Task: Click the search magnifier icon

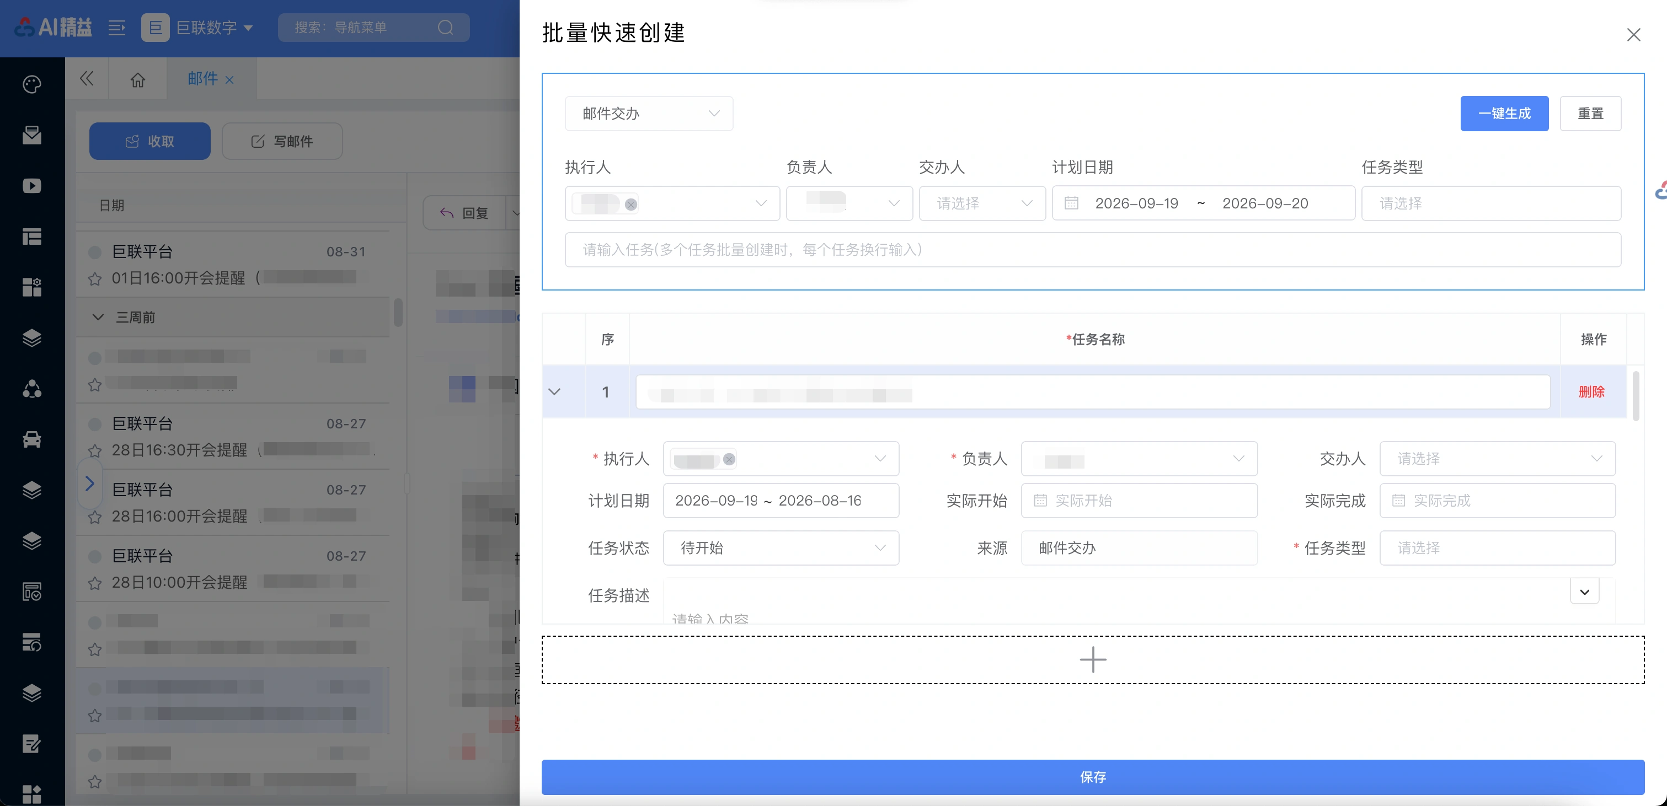Action: coord(445,28)
